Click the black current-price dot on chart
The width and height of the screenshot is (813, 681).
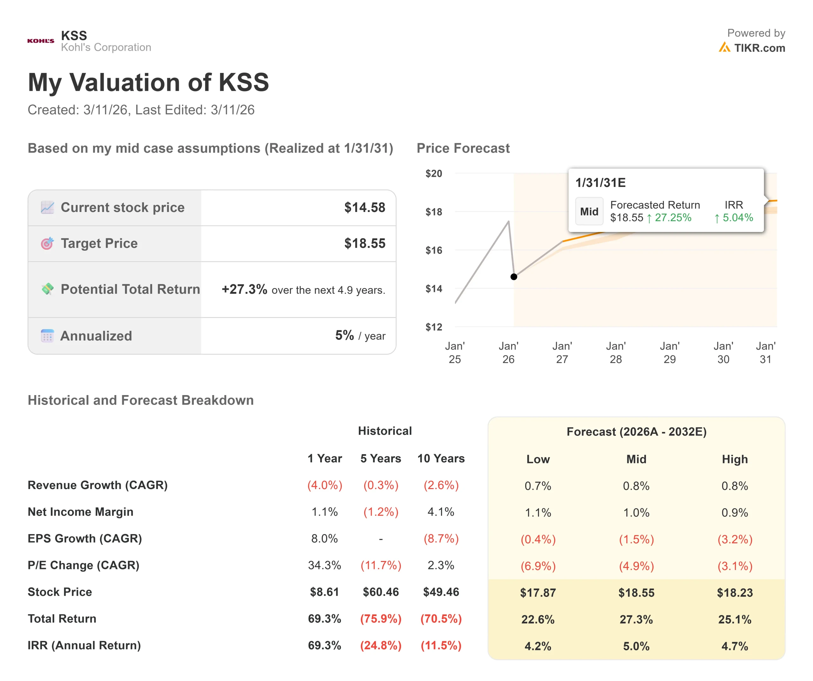pos(514,277)
